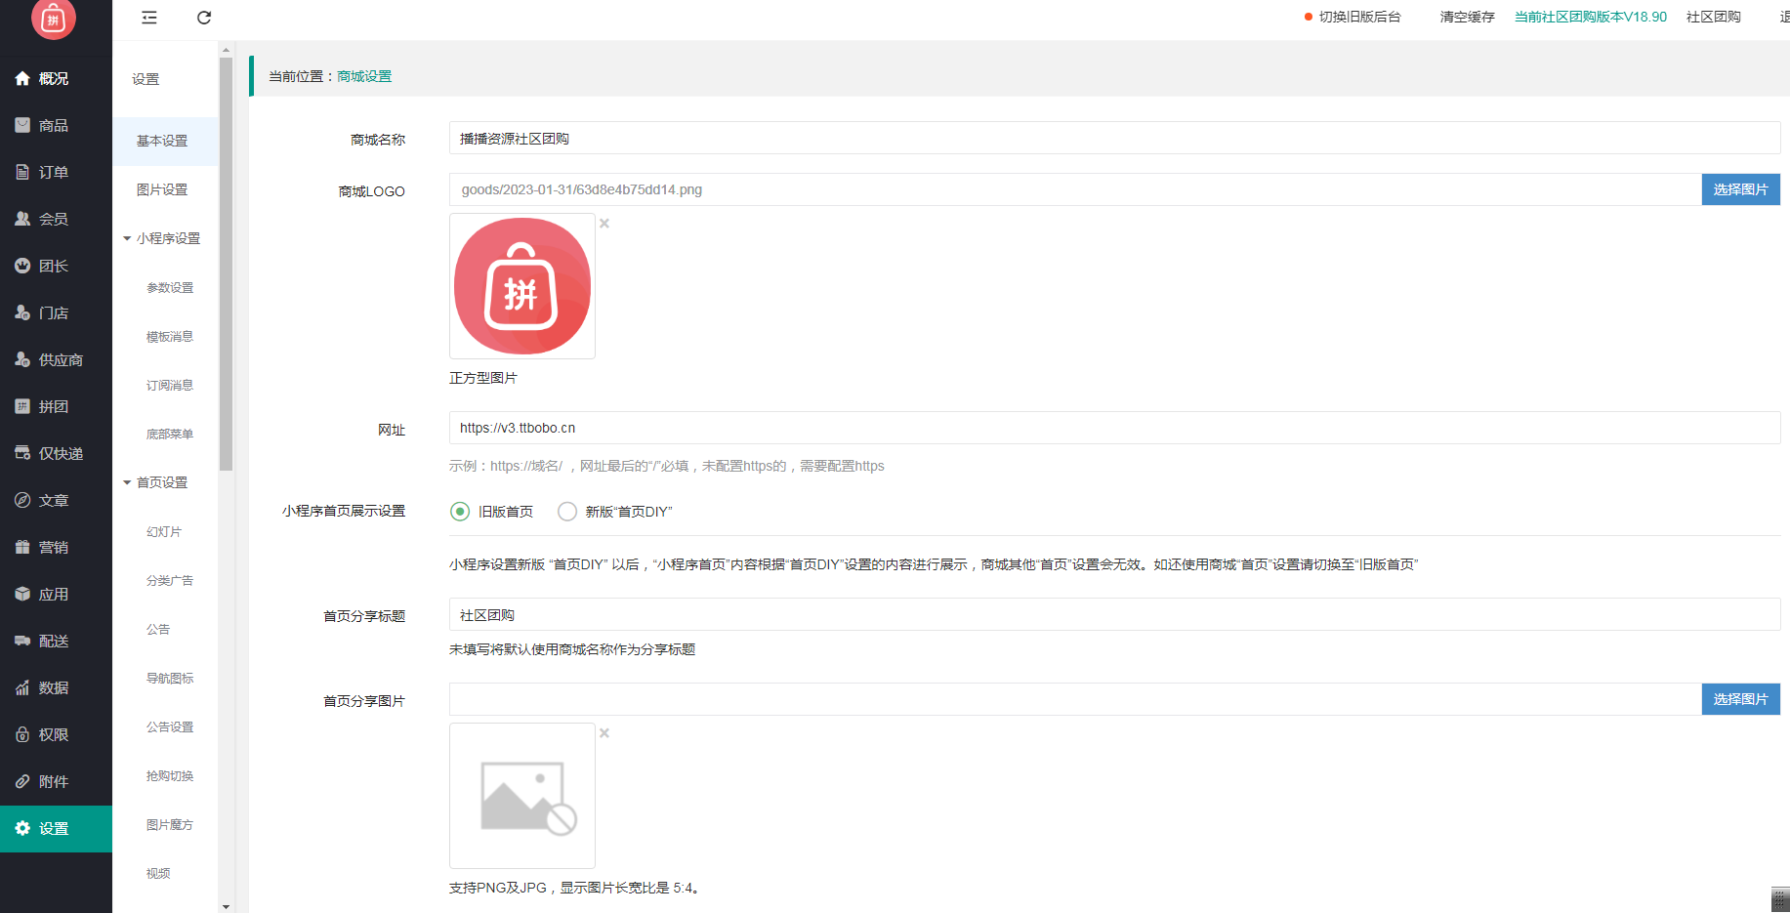This screenshot has height=913, width=1790.
Task: Open the 模板消息 menu entry
Action: [168, 335]
